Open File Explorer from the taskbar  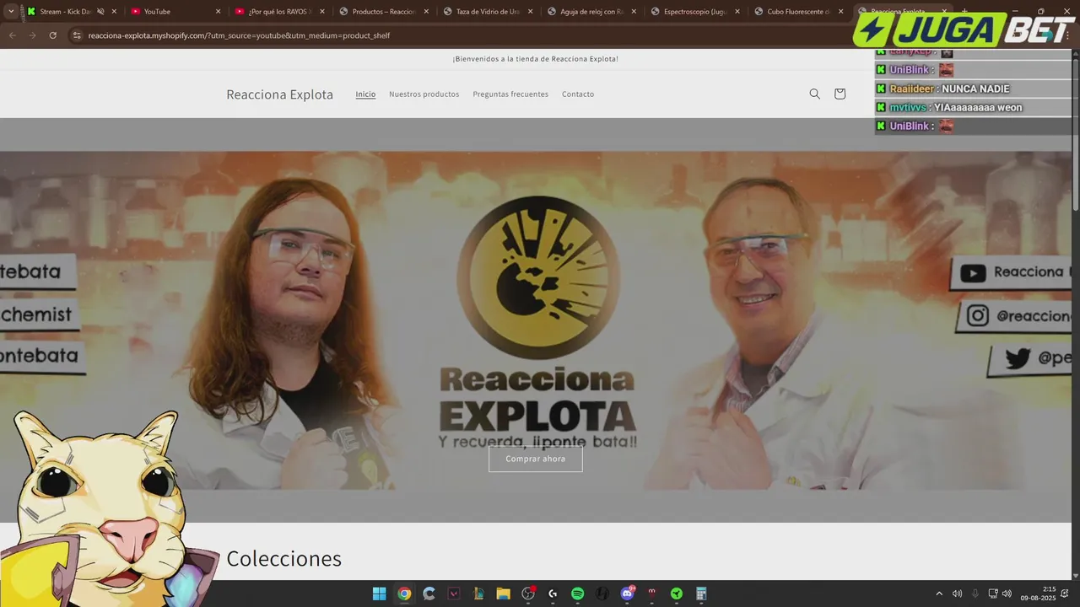pos(504,594)
